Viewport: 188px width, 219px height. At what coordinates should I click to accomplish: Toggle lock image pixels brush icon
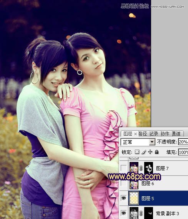point(144,152)
